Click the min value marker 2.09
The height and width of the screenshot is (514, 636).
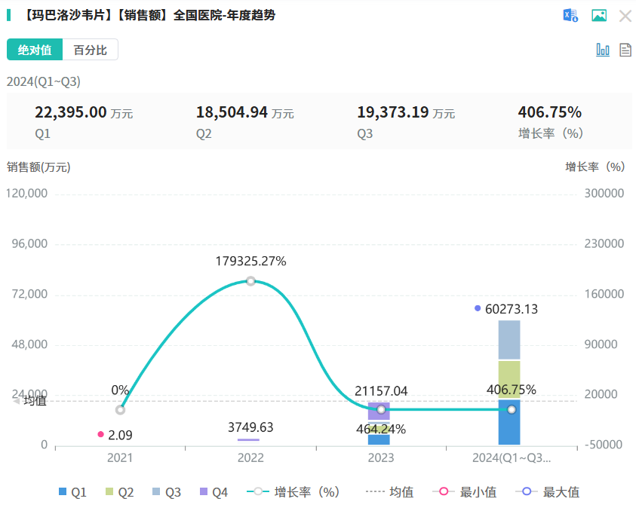pos(100,434)
